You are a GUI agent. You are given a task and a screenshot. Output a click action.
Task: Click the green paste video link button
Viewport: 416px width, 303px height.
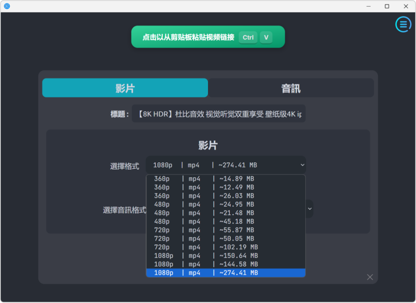coord(208,37)
